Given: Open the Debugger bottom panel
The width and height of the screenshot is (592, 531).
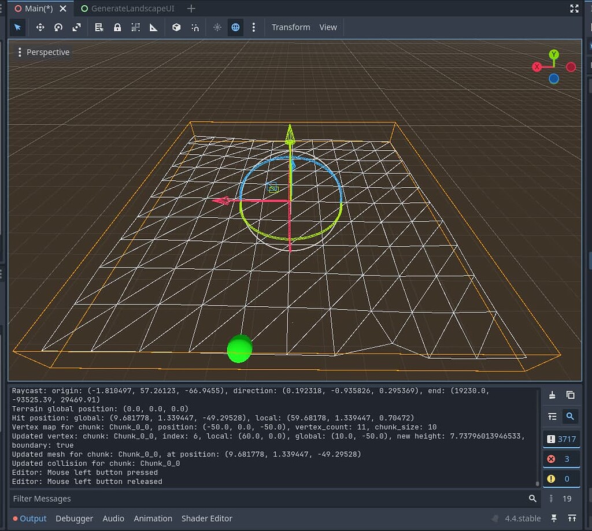Looking at the screenshot, I should coord(74,518).
